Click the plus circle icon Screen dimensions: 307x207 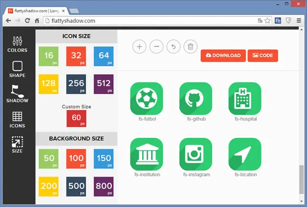pyautogui.click(x=139, y=46)
